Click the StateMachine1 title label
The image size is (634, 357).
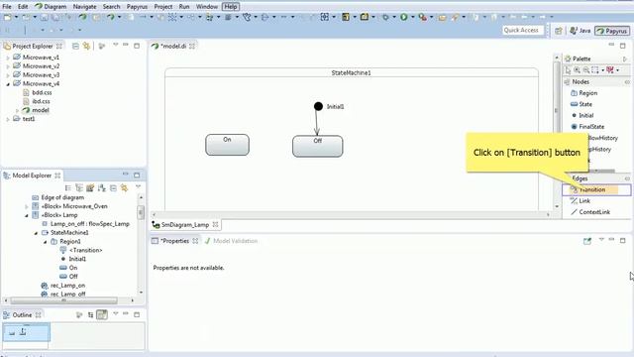point(351,72)
